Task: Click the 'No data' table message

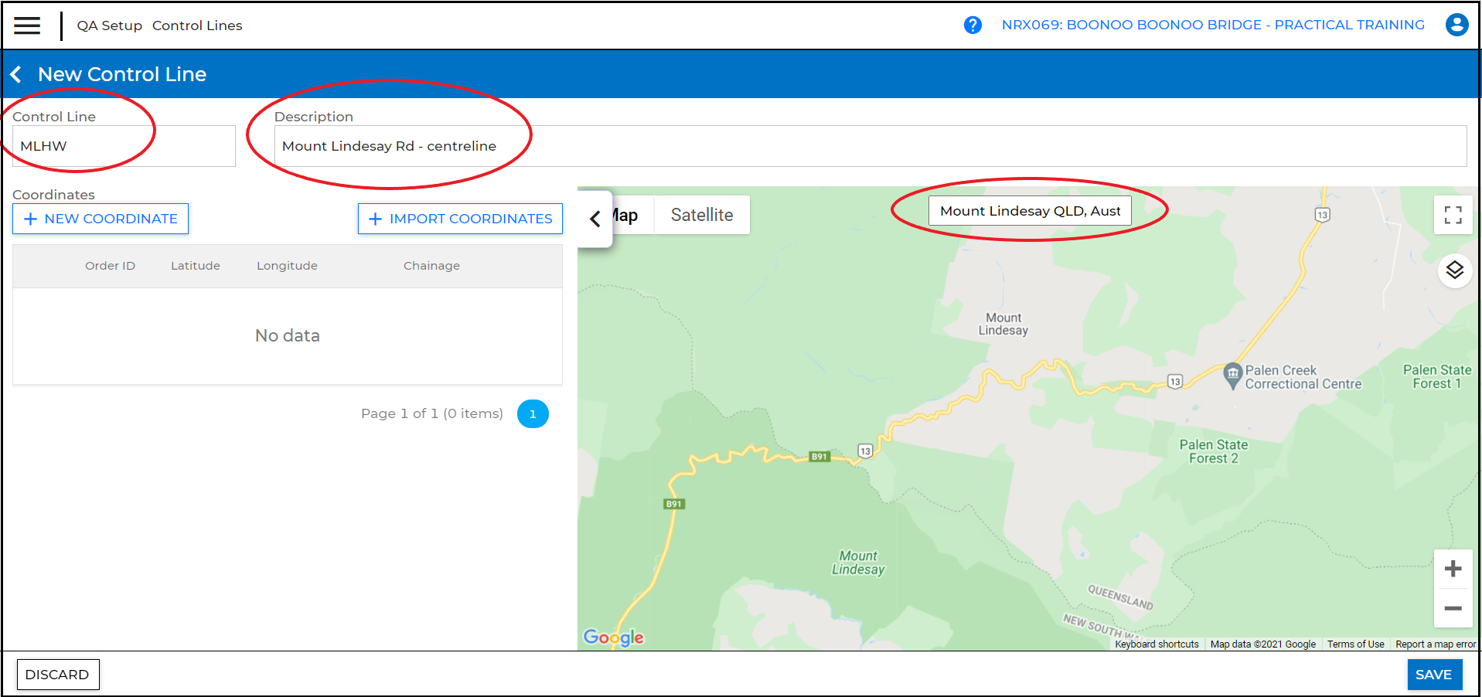Action: [288, 336]
